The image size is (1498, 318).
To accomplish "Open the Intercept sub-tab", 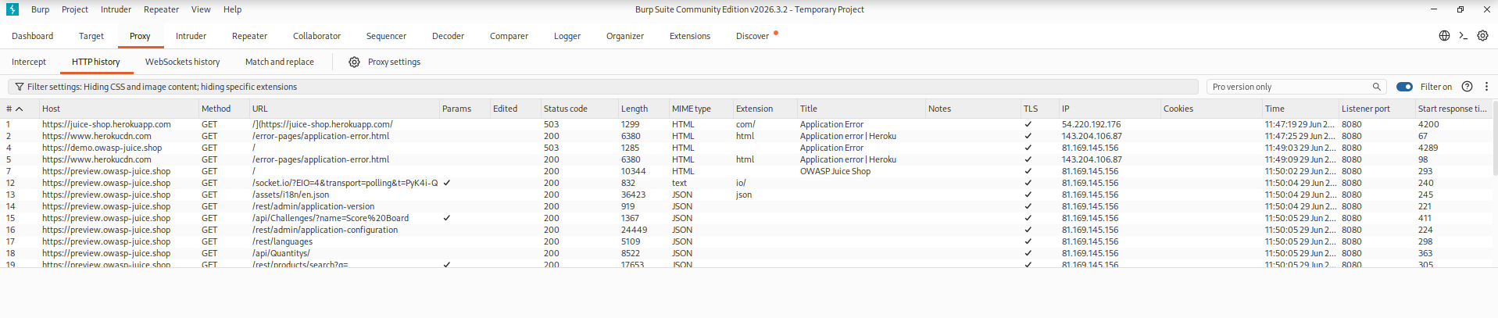I will (x=29, y=62).
